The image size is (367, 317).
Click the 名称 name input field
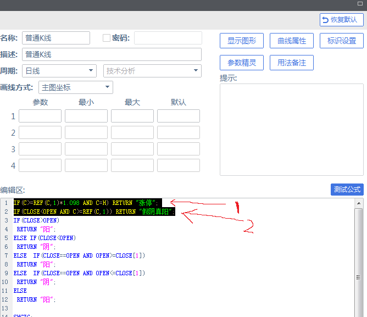56,38
